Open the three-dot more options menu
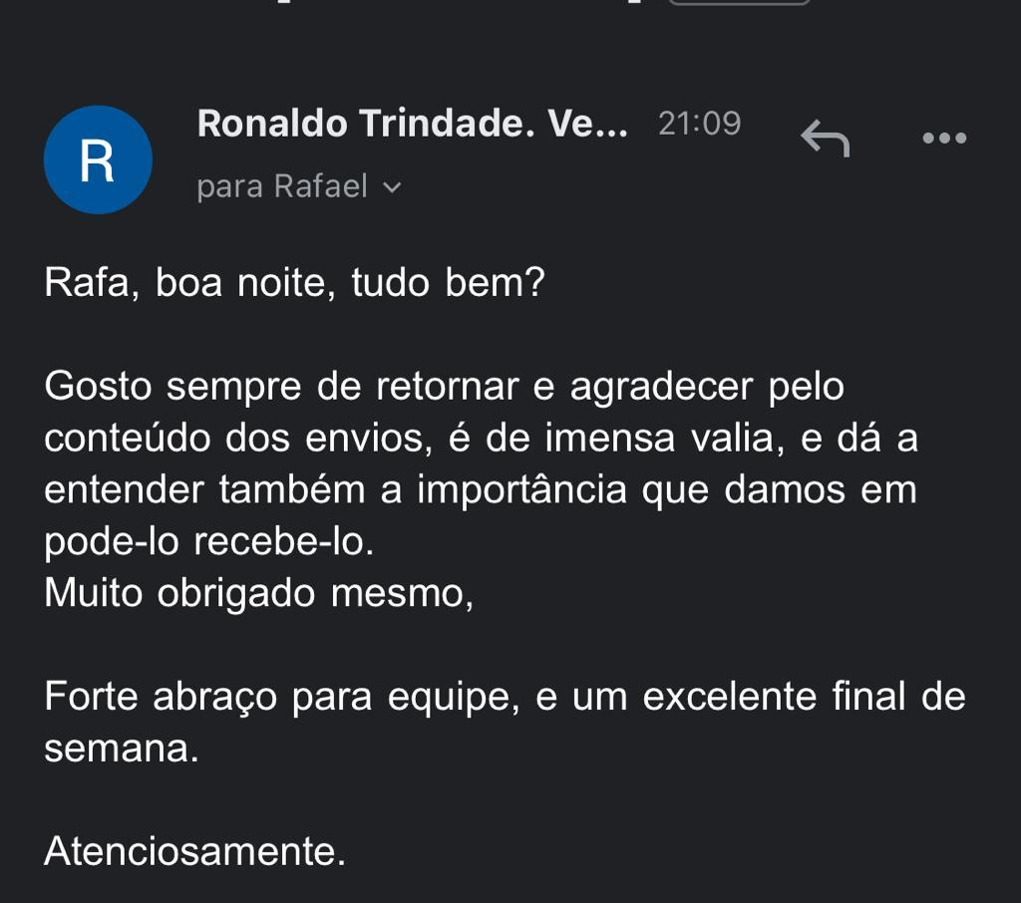 [944, 138]
